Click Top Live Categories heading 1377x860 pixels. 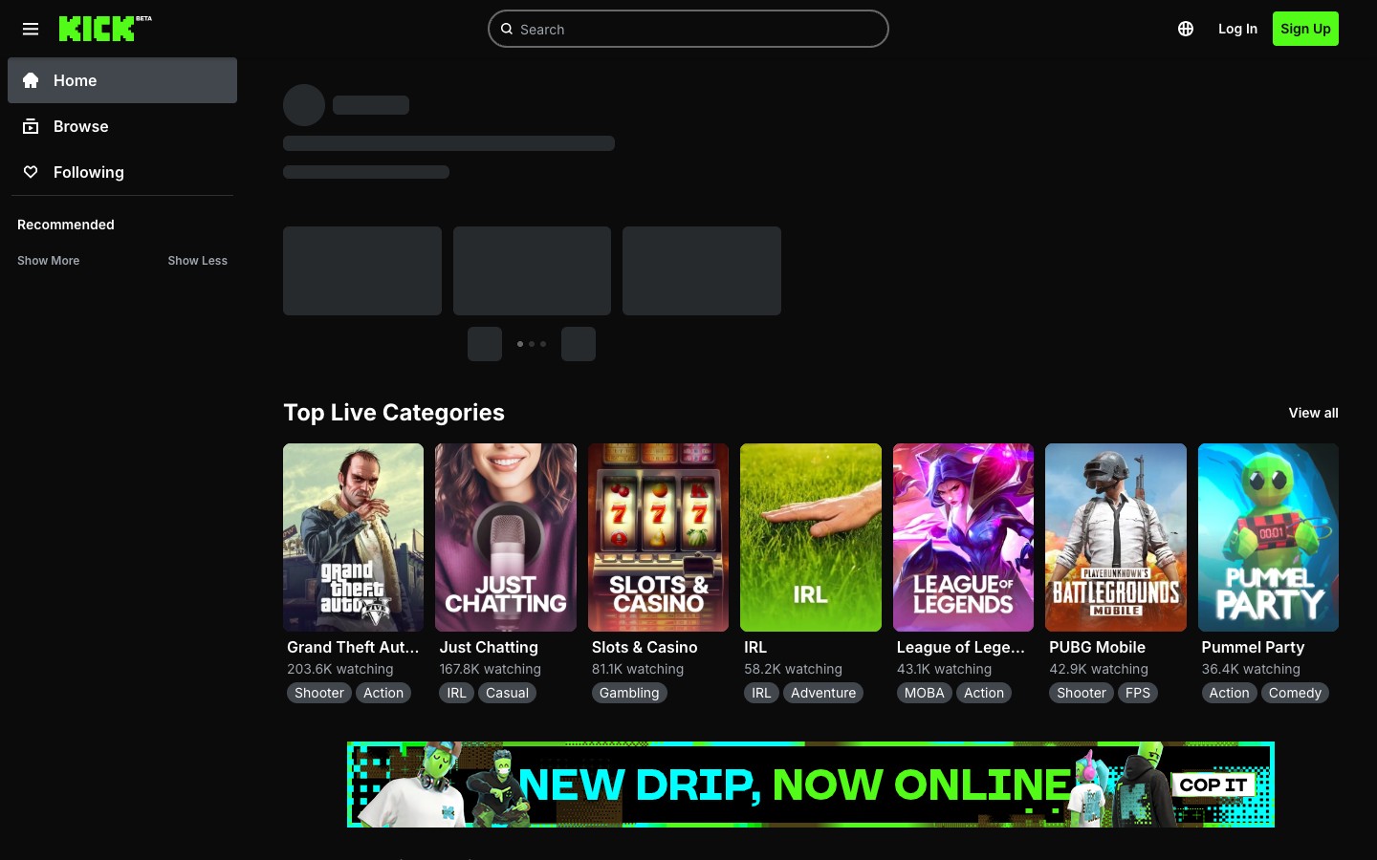click(x=394, y=413)
